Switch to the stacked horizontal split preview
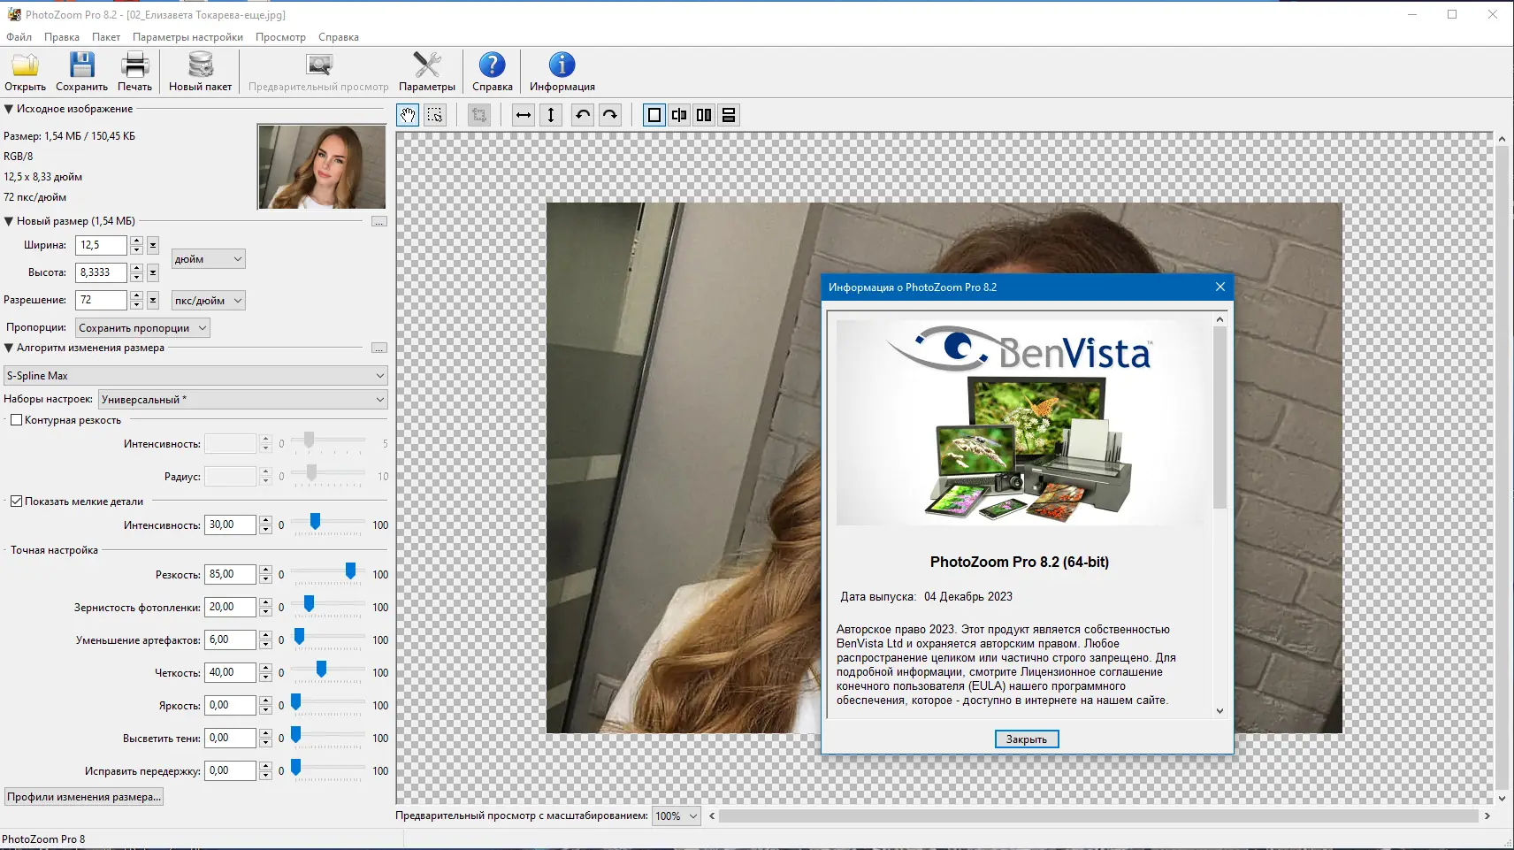Viewport: 1514px width, 850px height. click(x=729, y=115)
